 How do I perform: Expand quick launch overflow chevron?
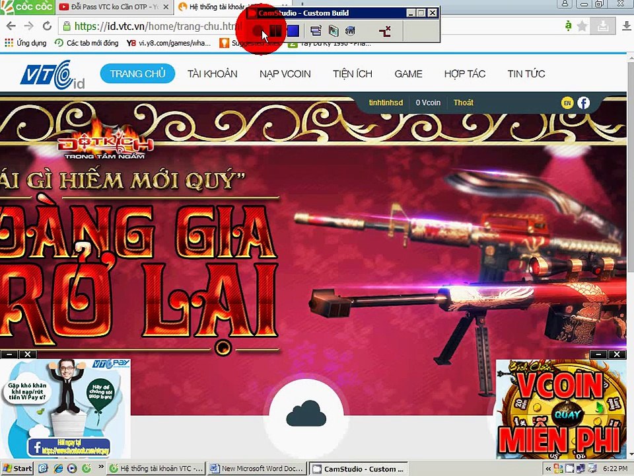point(100,467)
